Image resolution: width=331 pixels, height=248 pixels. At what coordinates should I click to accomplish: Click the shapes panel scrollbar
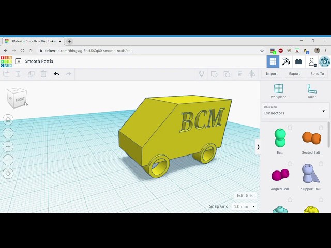click(329, 135)
